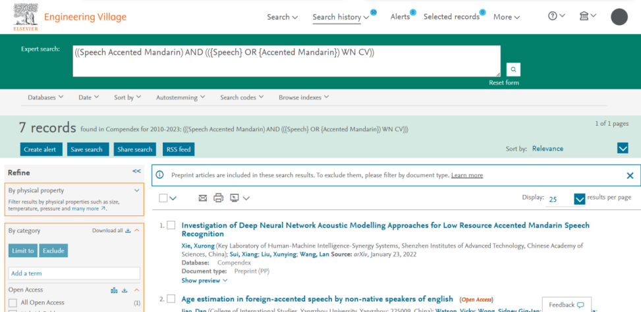Click Reset form link
Viewport: 641px width, 312px height.
(504, 82)
